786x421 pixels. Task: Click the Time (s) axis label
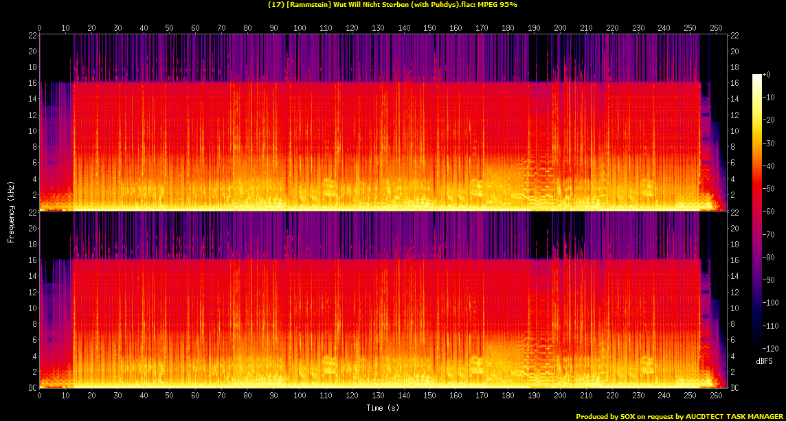(x=383, y=408)
